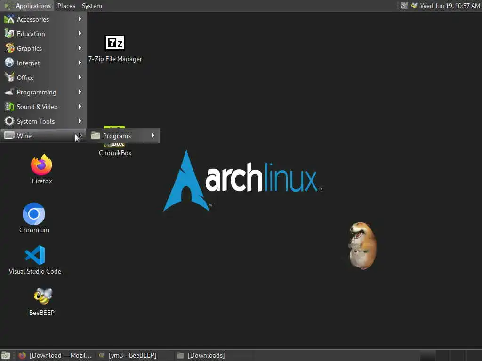Click the date and time clock
Screen dimensions: 482x361
coord(450,6)
